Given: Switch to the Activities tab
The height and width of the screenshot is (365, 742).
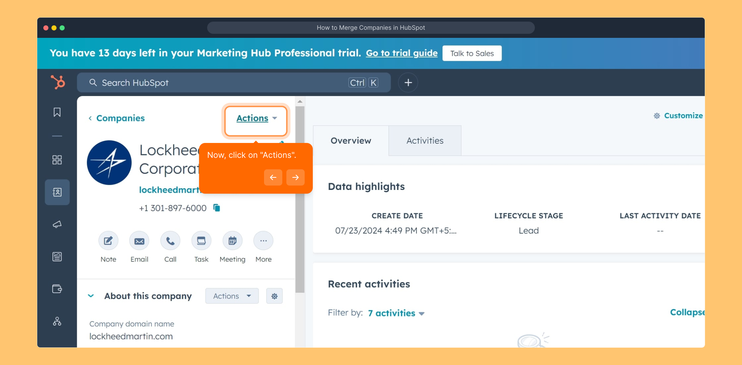Looking at the screenshot, I should pyautogui.click(x=425, y=141).
